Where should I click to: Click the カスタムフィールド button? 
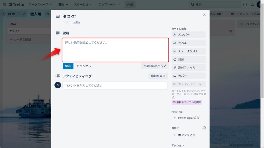189,84
